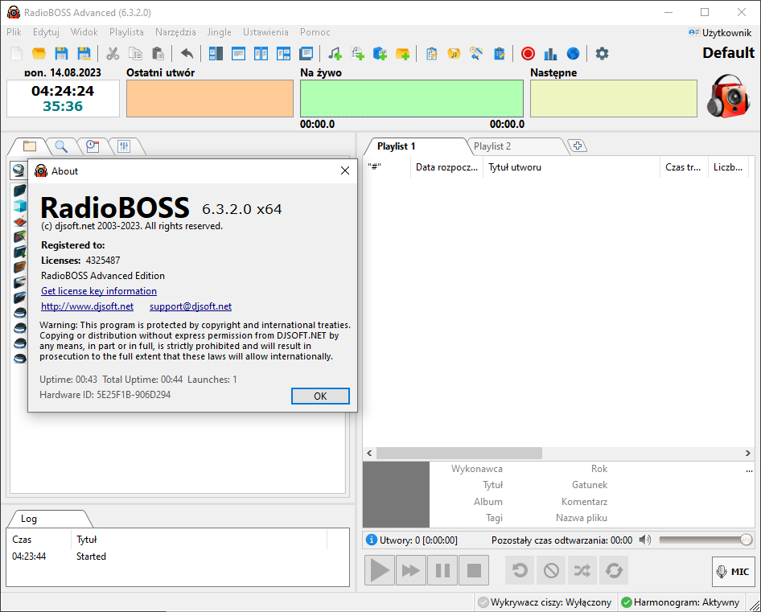Add a new playlist tab with plus
761x612 pixels.
coord(577,146)
